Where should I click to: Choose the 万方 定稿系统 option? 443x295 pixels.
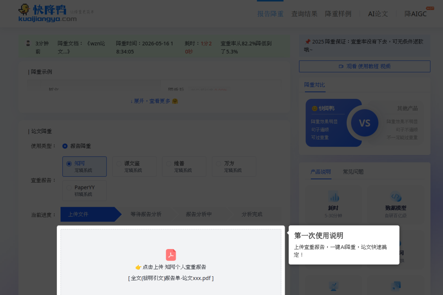tap(234, 166)
